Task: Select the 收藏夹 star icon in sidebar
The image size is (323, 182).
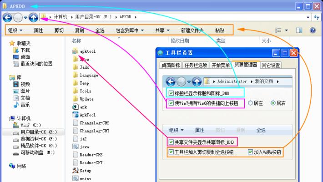Action: pyautogui.click(x=12, y=43)
